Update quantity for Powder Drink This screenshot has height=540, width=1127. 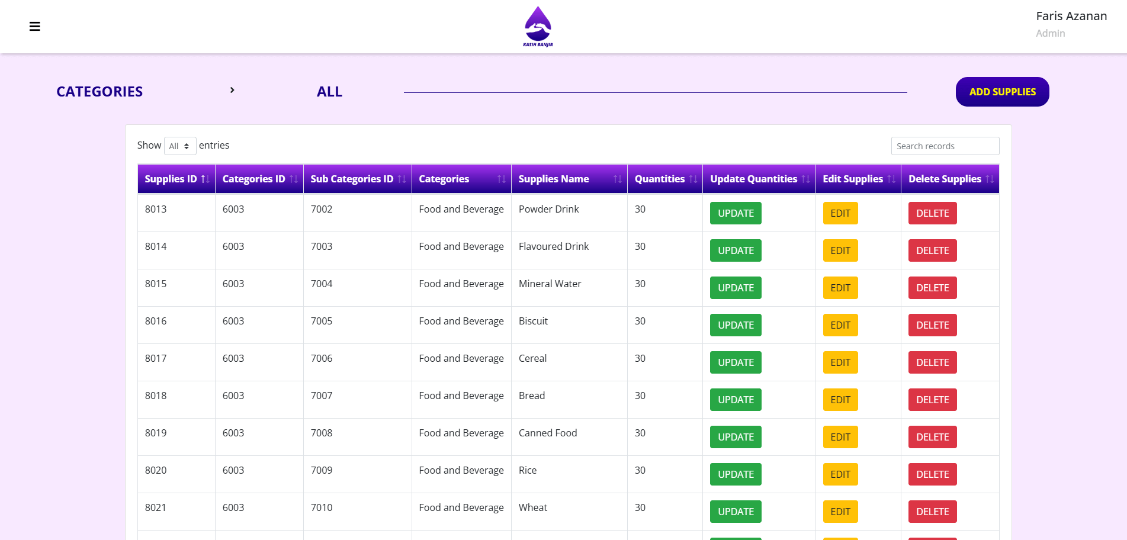coord(736,213)
